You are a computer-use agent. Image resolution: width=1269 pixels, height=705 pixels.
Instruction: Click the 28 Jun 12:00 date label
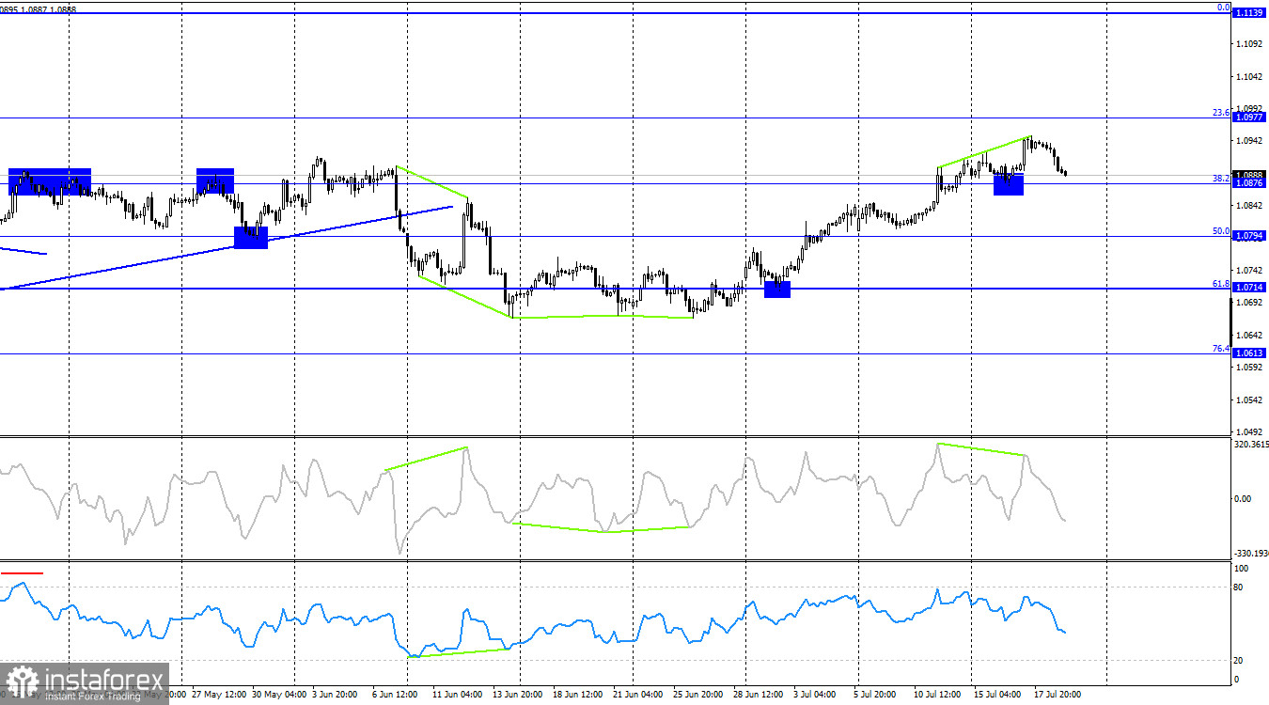coord(757,697)
